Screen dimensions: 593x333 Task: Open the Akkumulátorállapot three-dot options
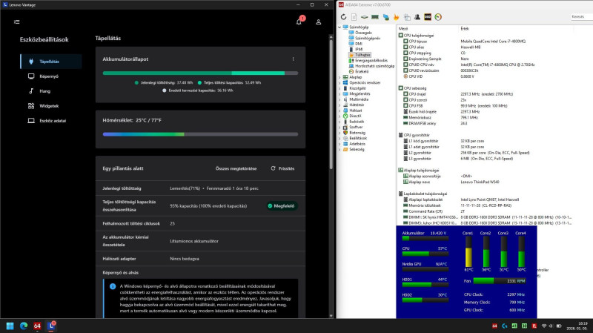pos(293,59)
